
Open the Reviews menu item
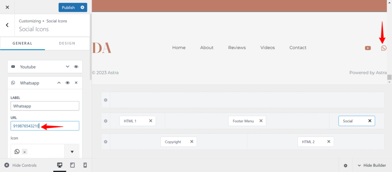click(x=237, y=48)
